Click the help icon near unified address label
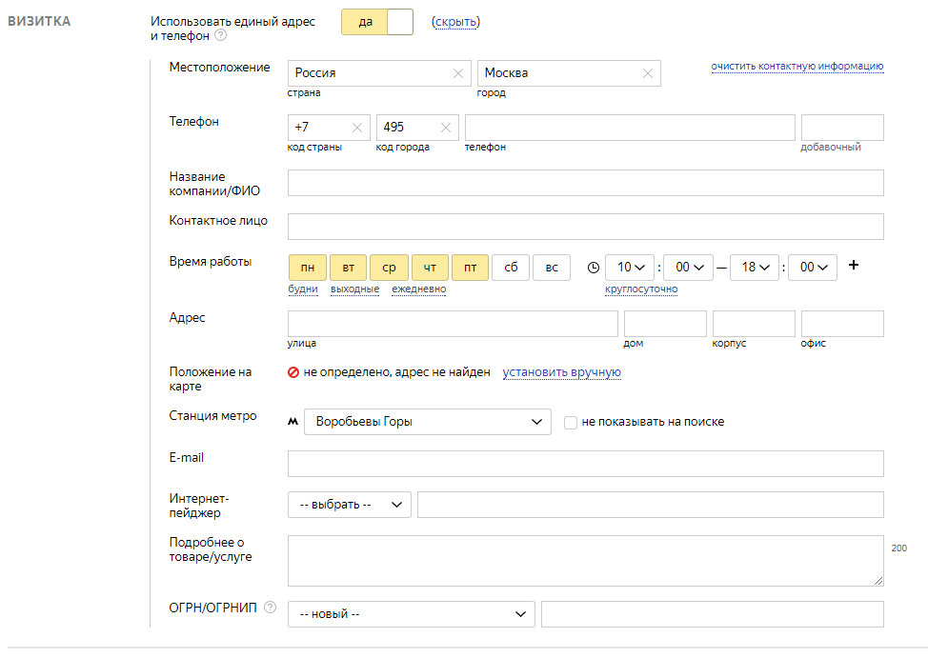 click(x=221, y=36)
